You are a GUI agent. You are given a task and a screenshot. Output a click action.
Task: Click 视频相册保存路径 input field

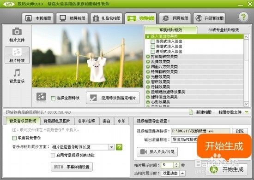coord(200,131)
